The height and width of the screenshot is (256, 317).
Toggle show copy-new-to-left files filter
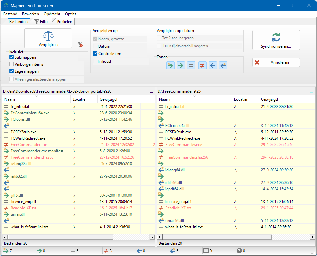(223, 66)
